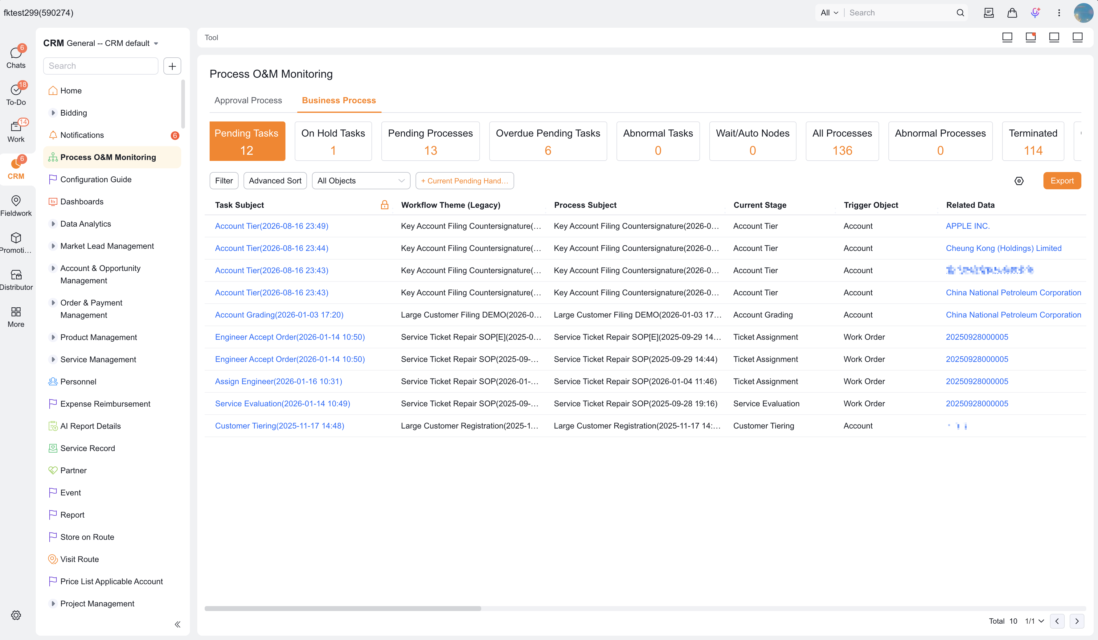Click the first tool panel layout icon

pyautogui.click(x=1007, y=38)
